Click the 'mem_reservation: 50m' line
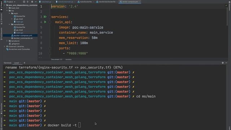Viewport: 231px width, 130px height. pyautogui.click(x=78, y=38)
